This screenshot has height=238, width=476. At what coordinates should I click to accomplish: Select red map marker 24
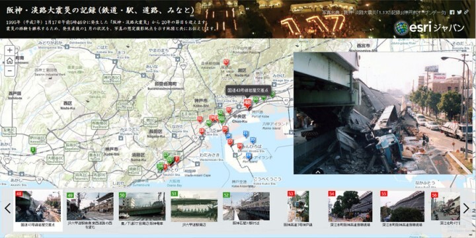[x=240, y=146]
